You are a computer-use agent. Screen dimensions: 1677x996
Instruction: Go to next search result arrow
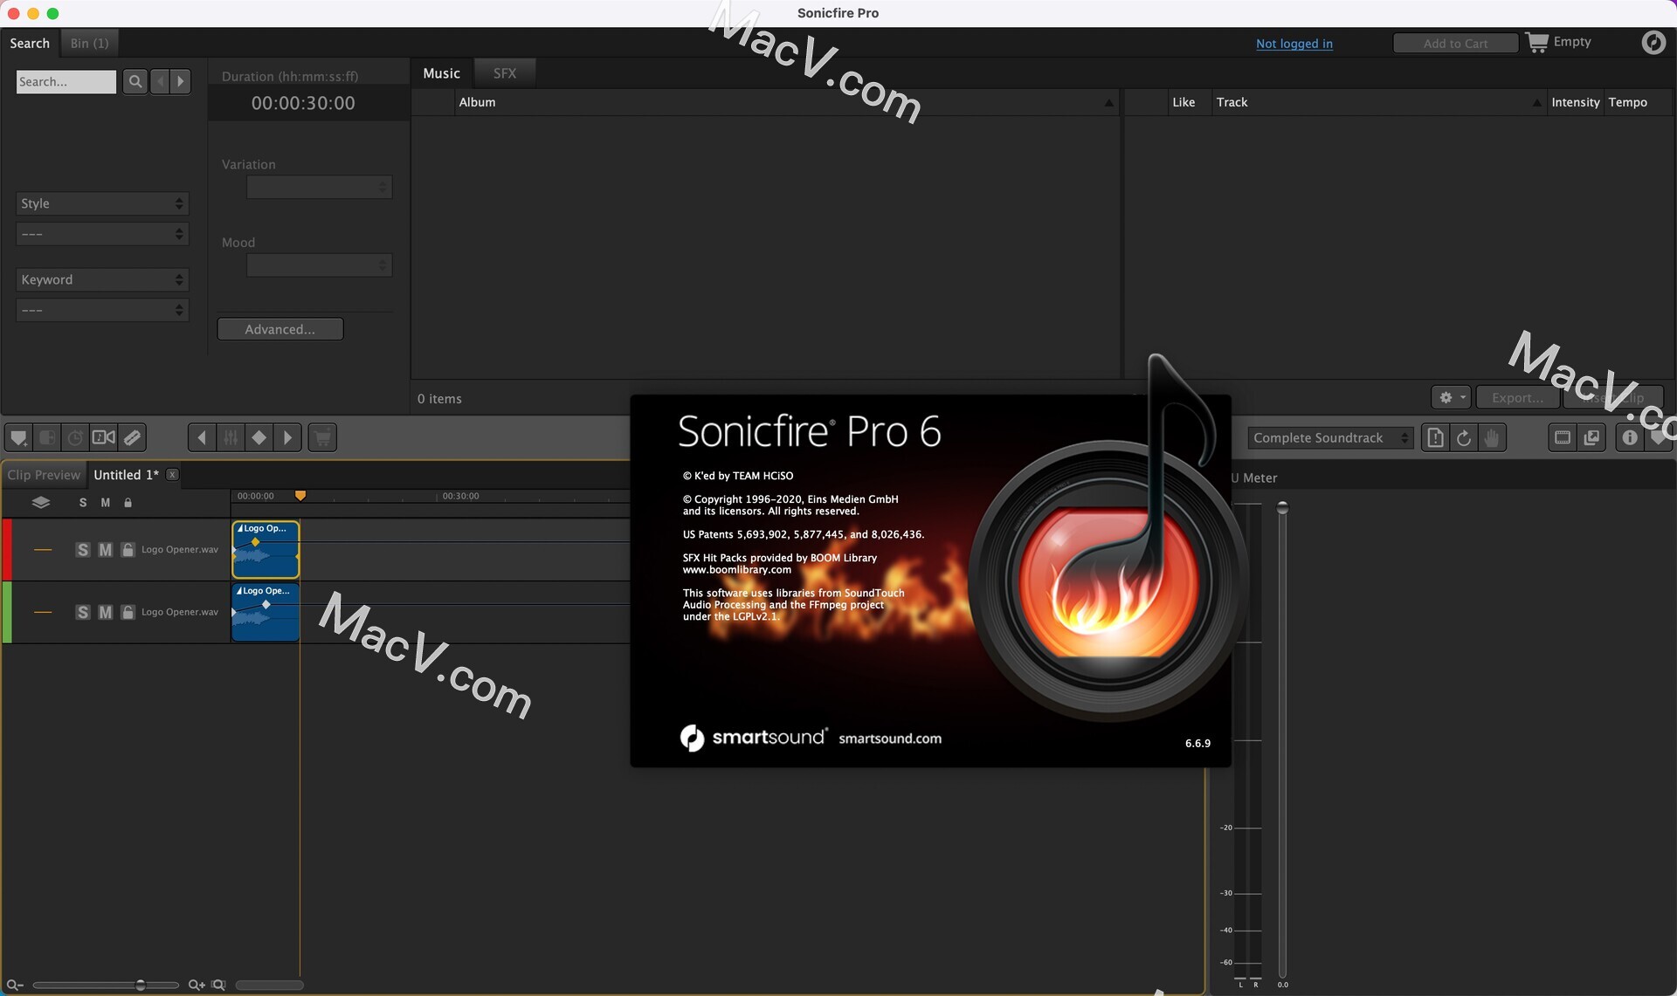pyautogui.click(x=181, y=81)
